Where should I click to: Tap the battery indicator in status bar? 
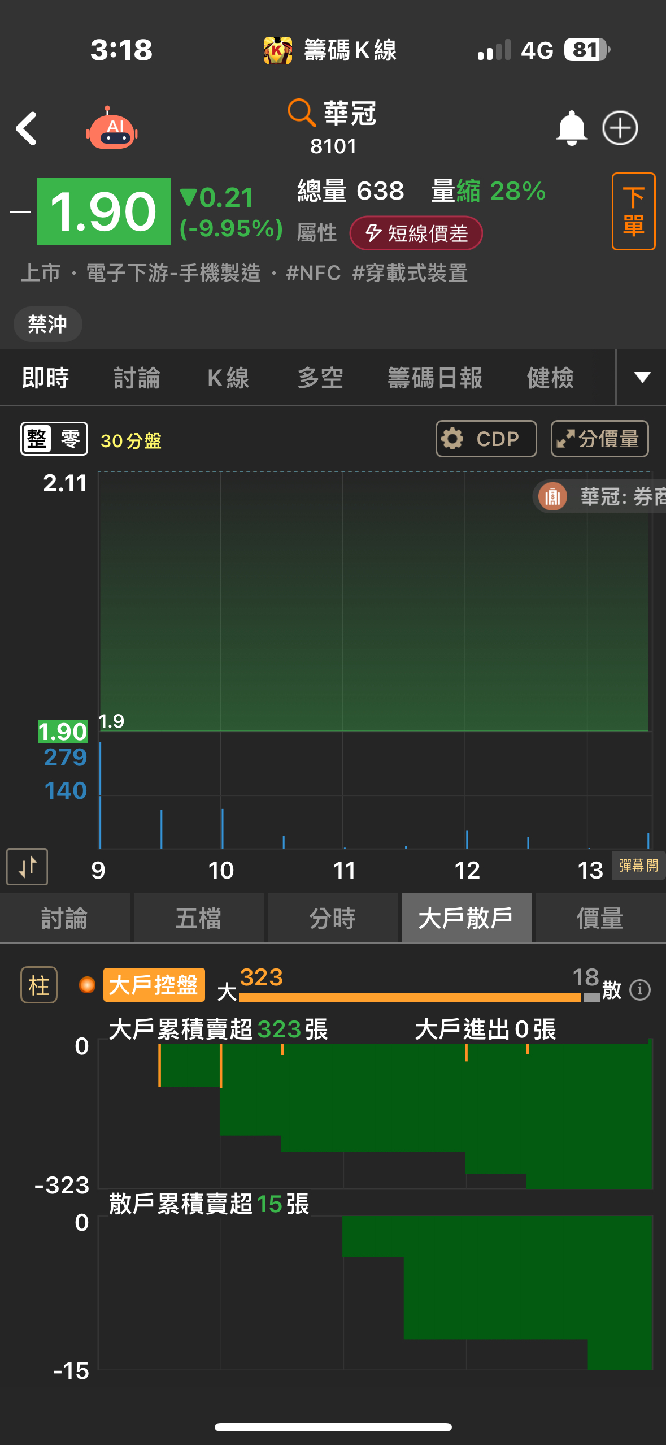586,50
